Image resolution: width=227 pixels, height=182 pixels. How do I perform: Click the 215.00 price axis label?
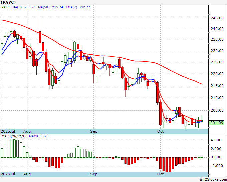[x=217, y=86]
